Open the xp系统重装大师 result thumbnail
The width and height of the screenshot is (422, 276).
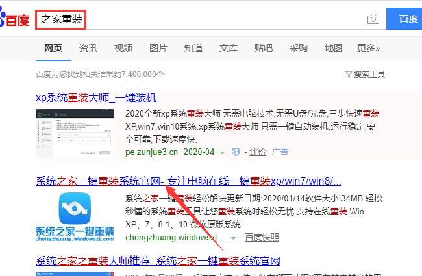tap(77, 130)
